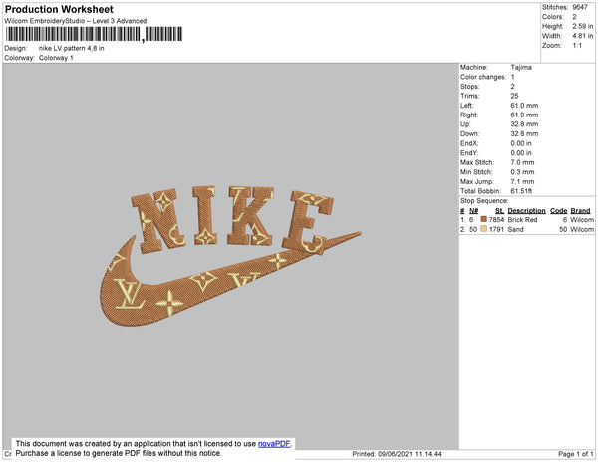This screenshot has width=598, height=462.
Task: Click the Trims value 25
Action: [x=514, y=96]
